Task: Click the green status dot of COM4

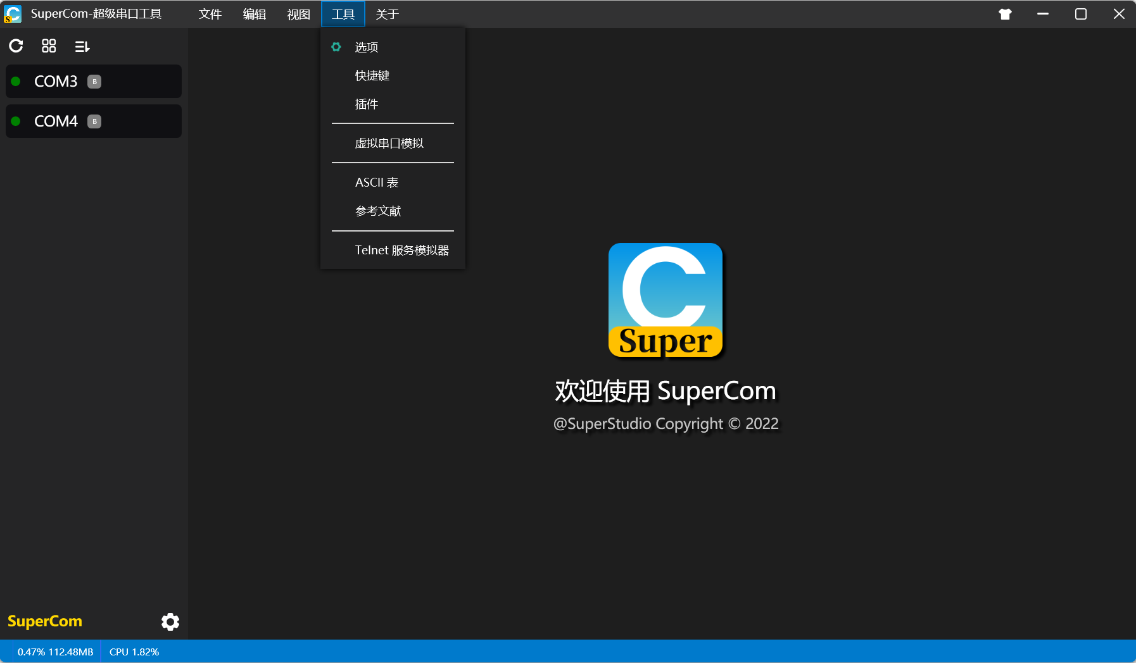Action: click(16, 121)
